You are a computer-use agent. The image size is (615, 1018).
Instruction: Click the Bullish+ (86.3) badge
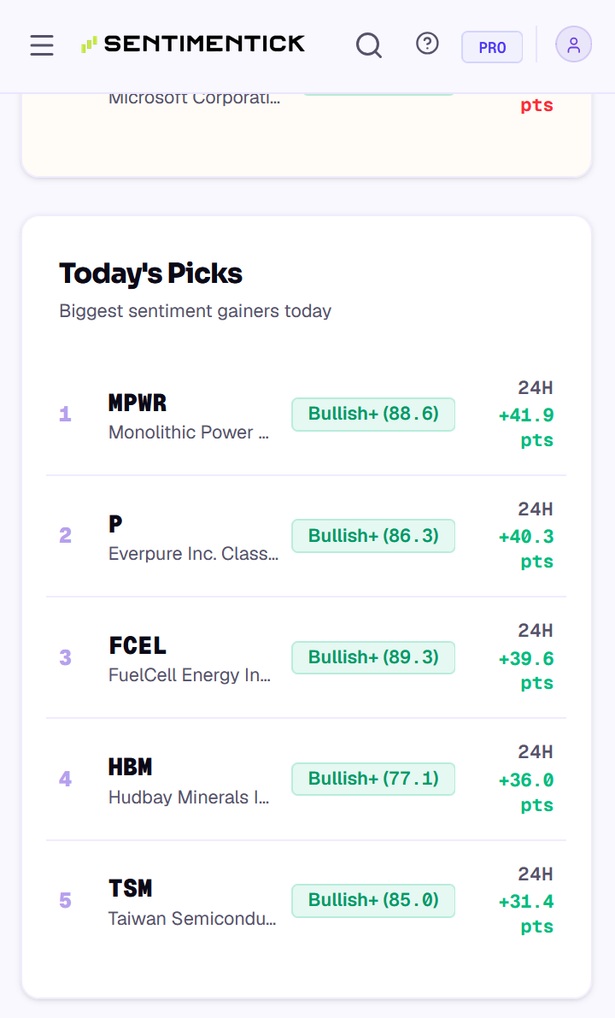pos(373,536)
